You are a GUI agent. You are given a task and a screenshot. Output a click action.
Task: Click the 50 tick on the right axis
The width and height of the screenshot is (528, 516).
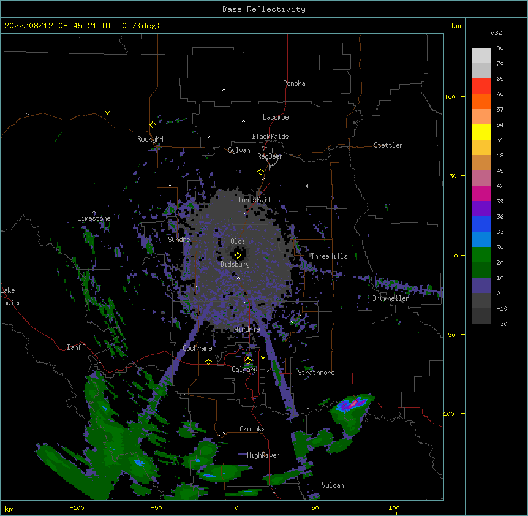pyautogui.click(x=453, y=176)
